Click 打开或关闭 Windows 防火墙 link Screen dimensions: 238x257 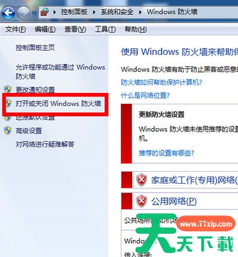[x=58, y=103]
